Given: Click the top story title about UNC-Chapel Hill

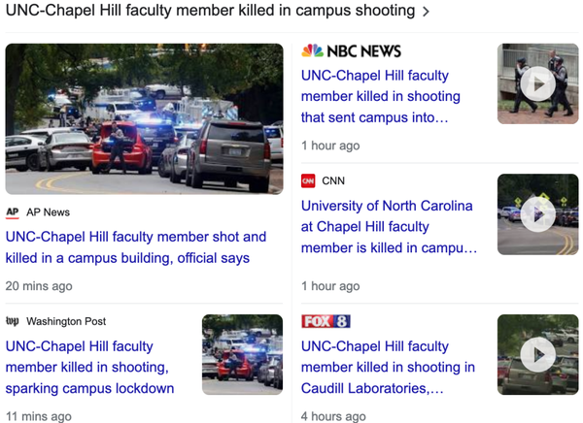Looking at the screenshot, I should (210, 11).
